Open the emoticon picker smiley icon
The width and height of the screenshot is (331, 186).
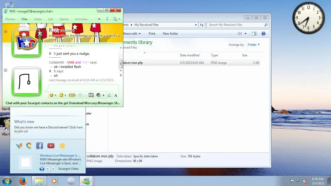(x=51, y=95)
